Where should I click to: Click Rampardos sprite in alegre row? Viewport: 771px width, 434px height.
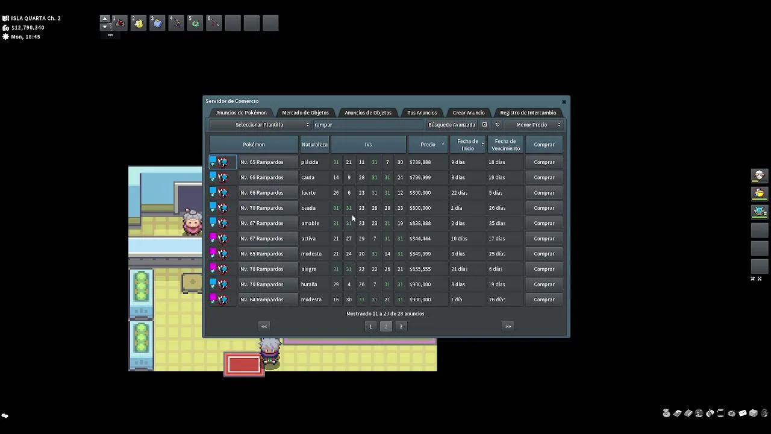(223, 269)
